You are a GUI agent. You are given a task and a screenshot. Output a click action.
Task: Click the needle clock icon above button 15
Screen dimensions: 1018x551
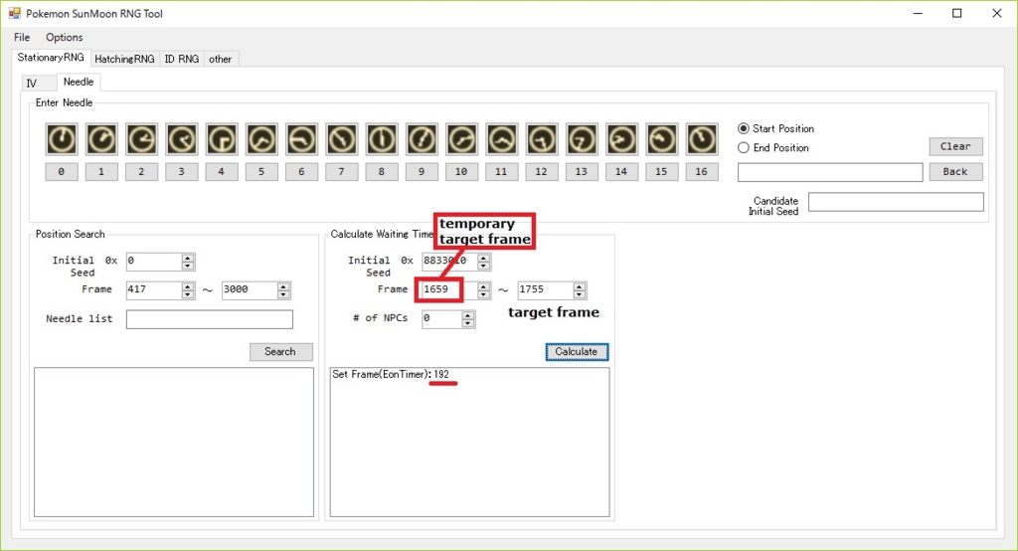(x=662, y=139)
